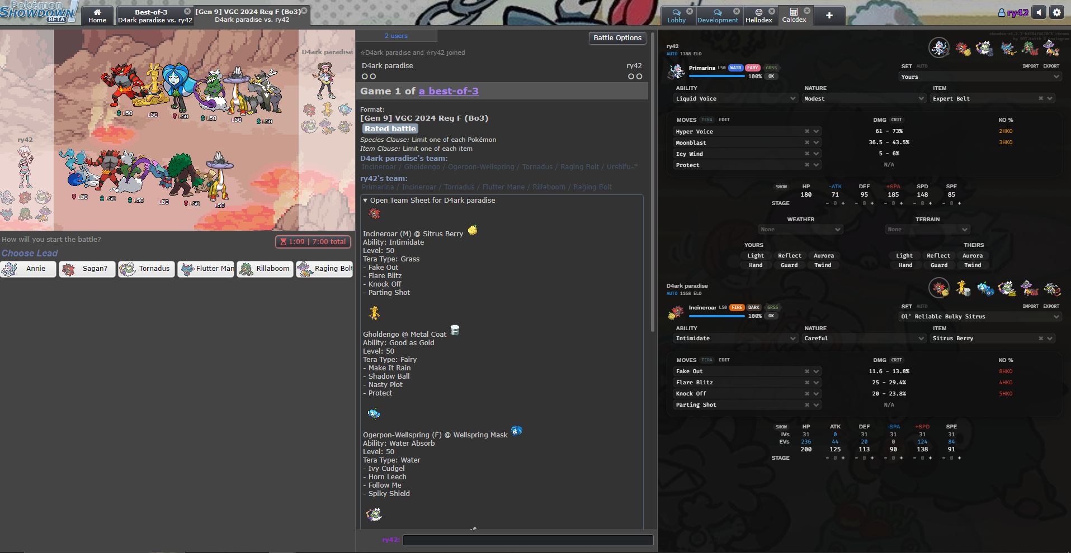This screenshot has height=553, width=1071.
Task: Focus the chat message input field
Action: pos(528,540)
